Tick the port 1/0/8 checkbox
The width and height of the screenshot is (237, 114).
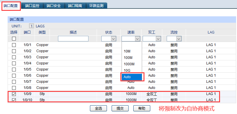click(14, 88)
